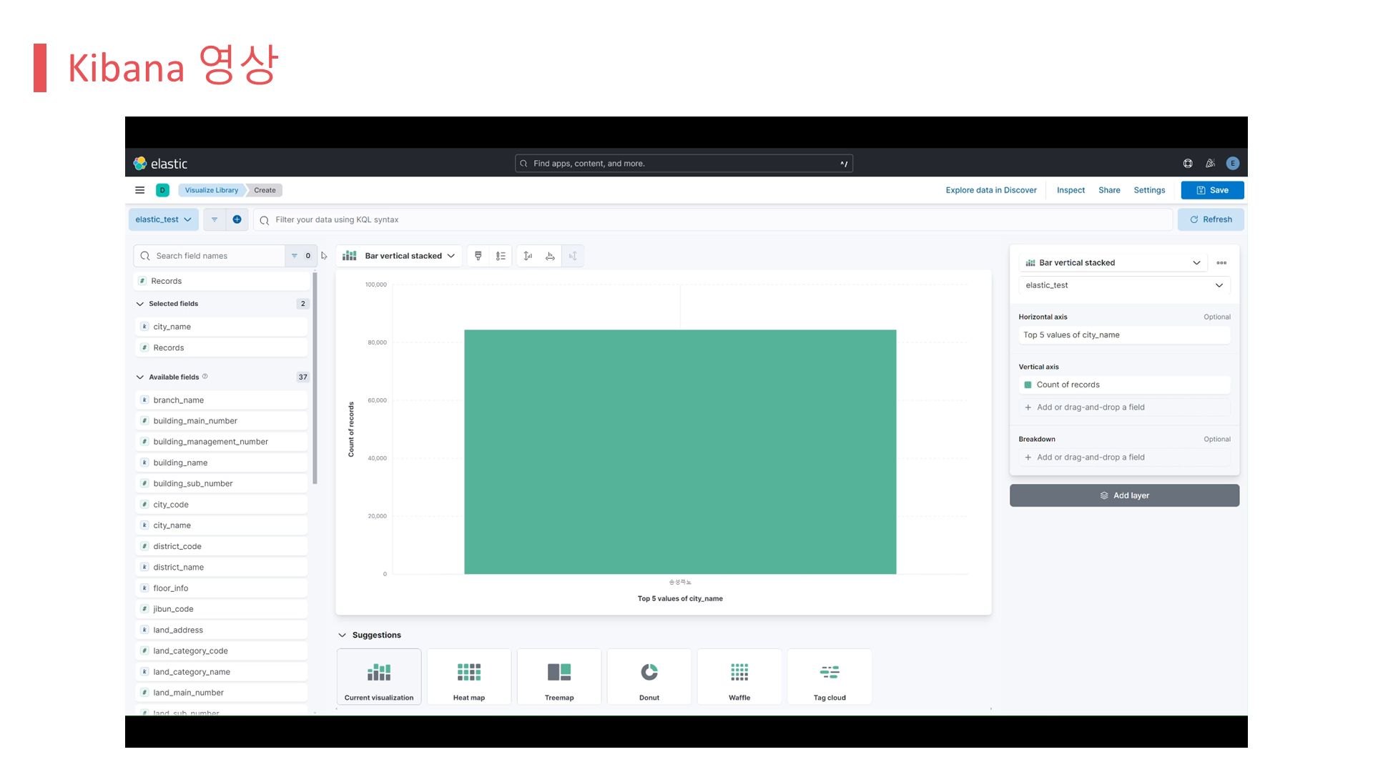Open Bar vertical stacked chart type dropdown
Viewport: 1373px width, 772px height.
(x=399, y=256)
